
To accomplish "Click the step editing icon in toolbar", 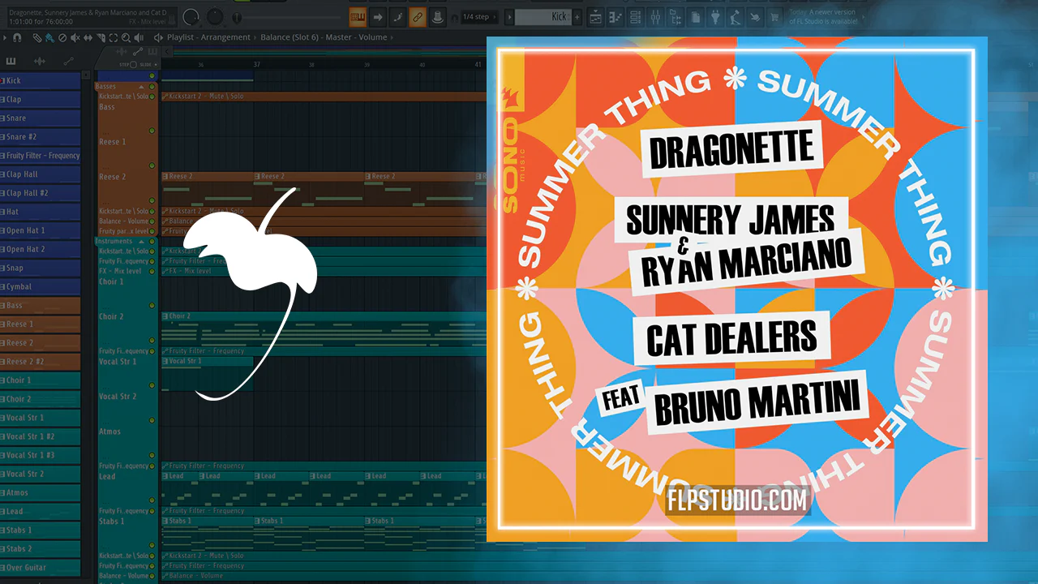I will pos(397,16).
